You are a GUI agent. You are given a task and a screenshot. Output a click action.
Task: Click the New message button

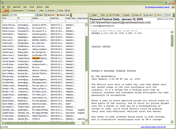pos(102,15)
